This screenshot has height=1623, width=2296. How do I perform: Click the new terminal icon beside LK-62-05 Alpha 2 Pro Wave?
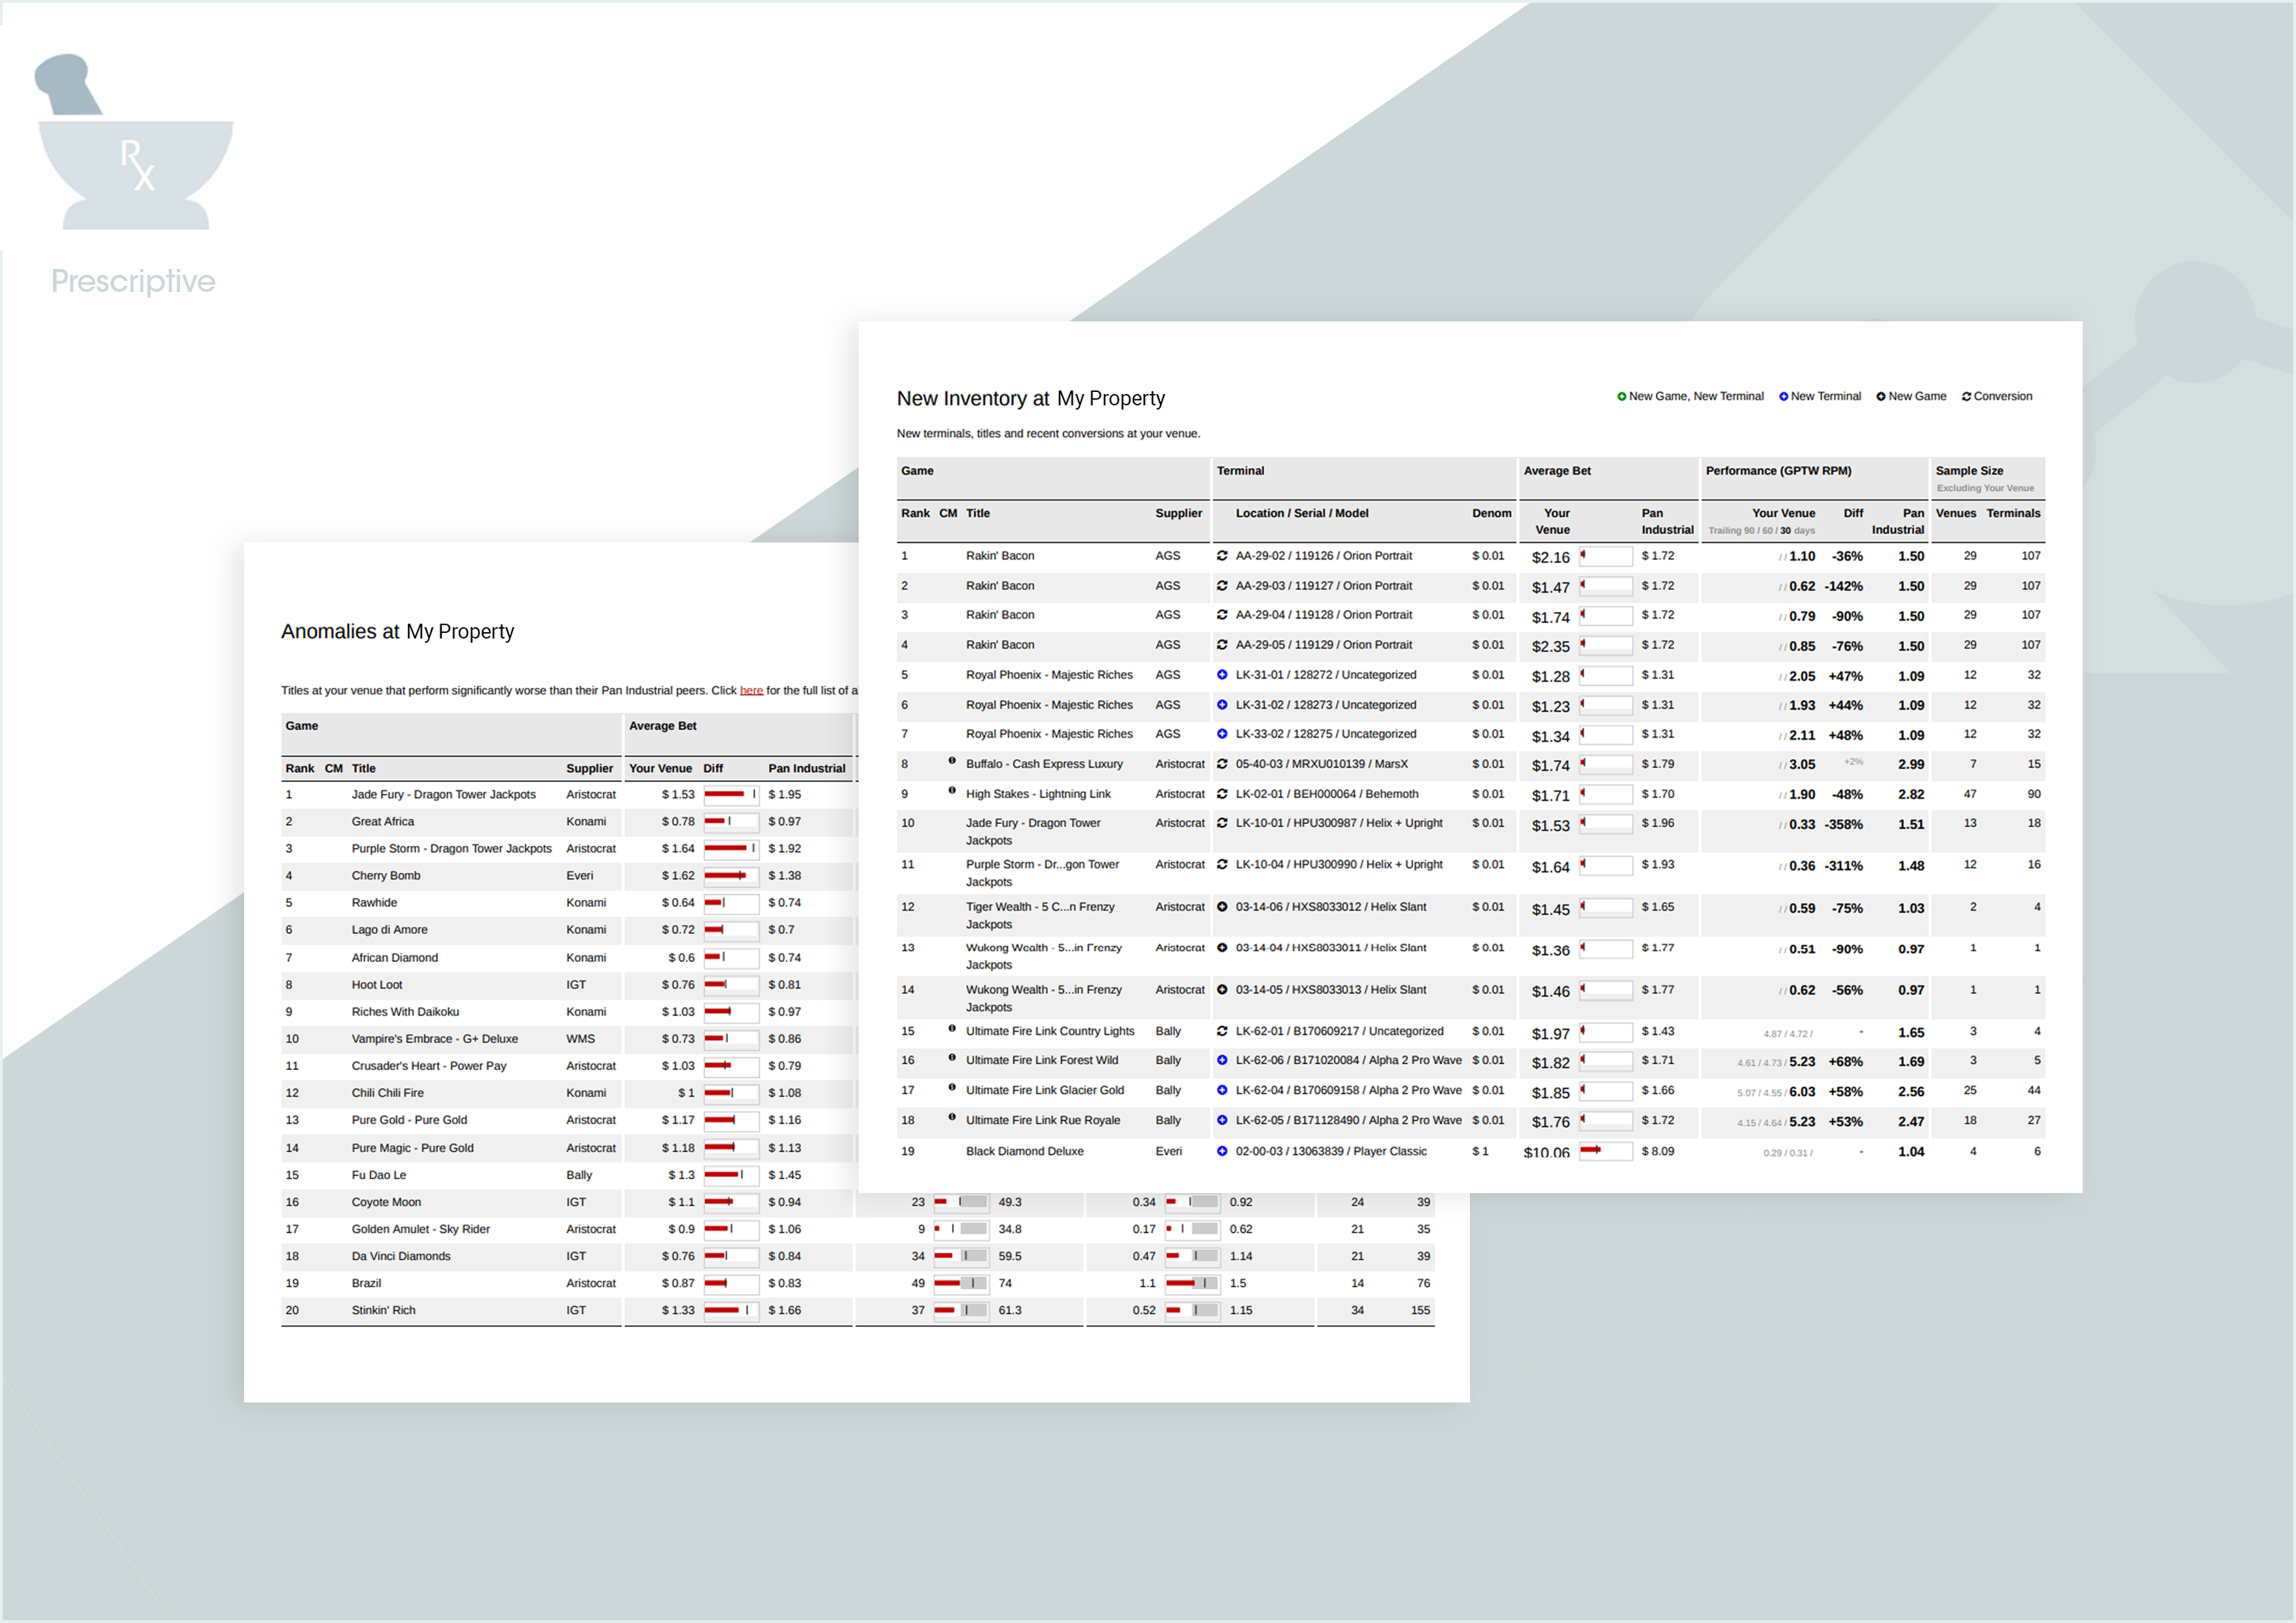[x=1221, y=1120]
